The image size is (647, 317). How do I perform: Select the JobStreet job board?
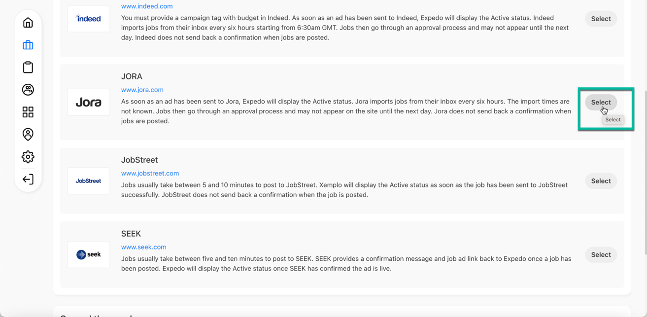tap(601, 180)
